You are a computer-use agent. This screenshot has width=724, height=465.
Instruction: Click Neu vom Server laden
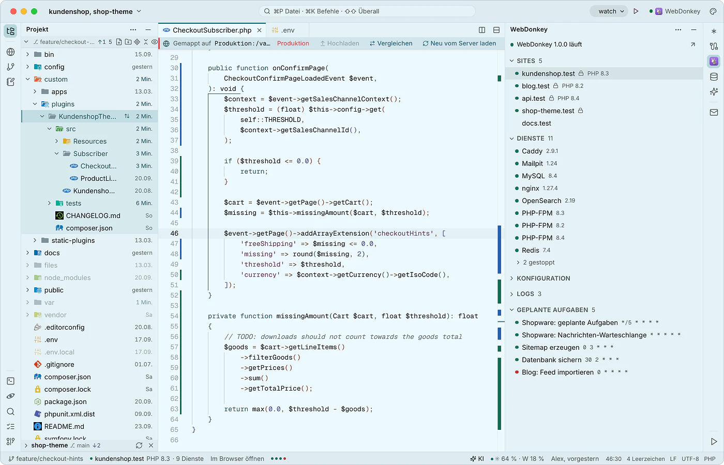[x=459, y=43]
